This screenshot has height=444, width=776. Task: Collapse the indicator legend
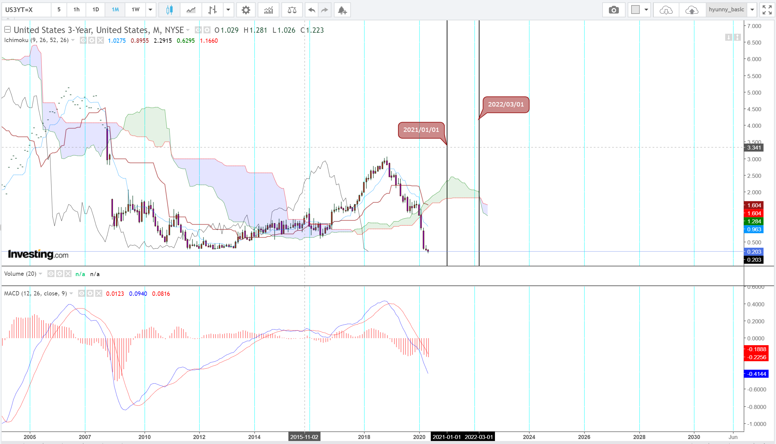[x=7, y=30]
